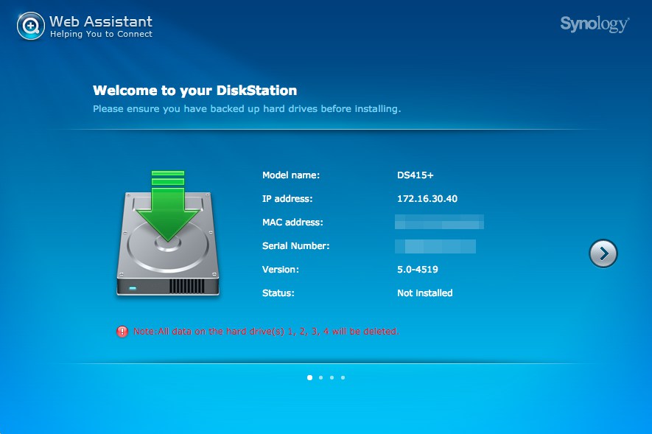Screen dimensions: 652x434
Task: Click the Synology logo
Action: coord(595,24)
